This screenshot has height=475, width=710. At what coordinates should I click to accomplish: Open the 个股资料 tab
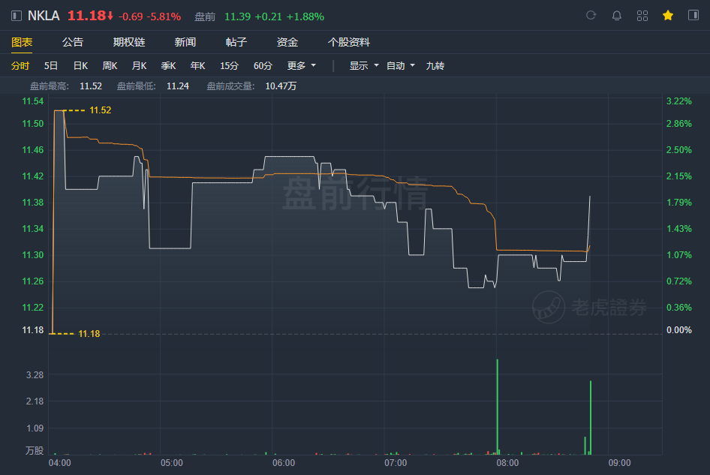349,43
